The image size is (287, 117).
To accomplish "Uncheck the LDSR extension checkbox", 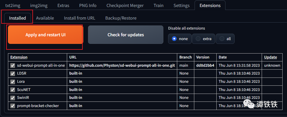I will pyautogui.click(x=13, y=73).
